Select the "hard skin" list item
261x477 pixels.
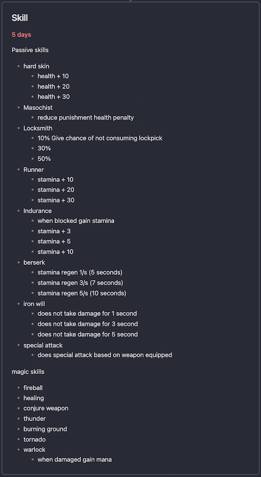point(36,66)
